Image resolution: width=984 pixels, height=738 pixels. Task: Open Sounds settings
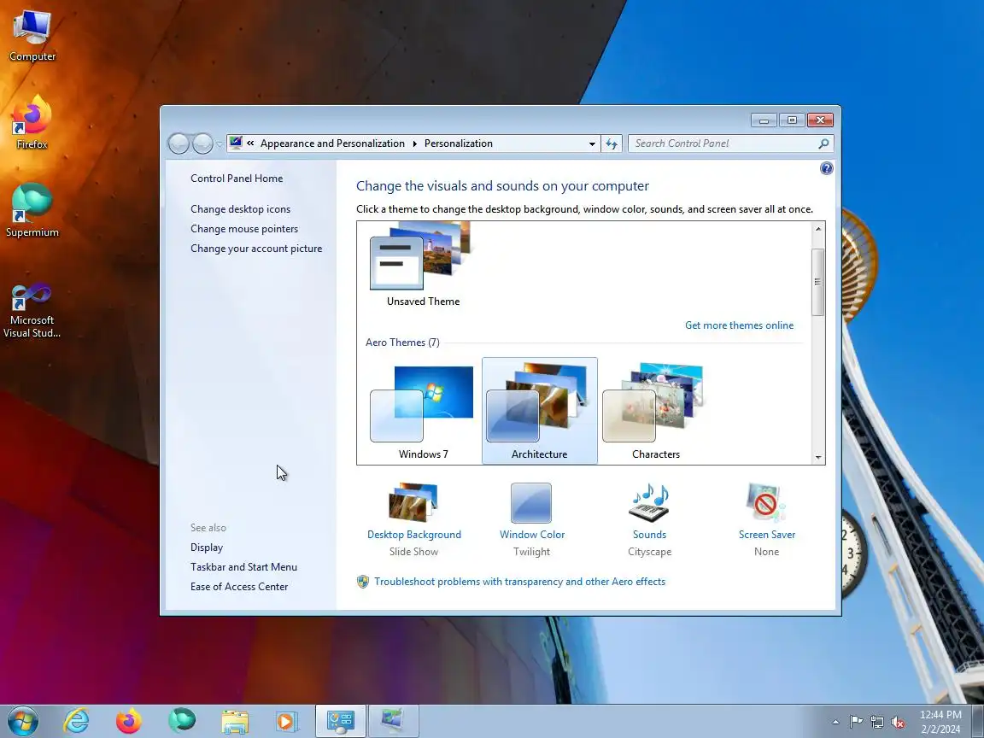tap(649, 519)
